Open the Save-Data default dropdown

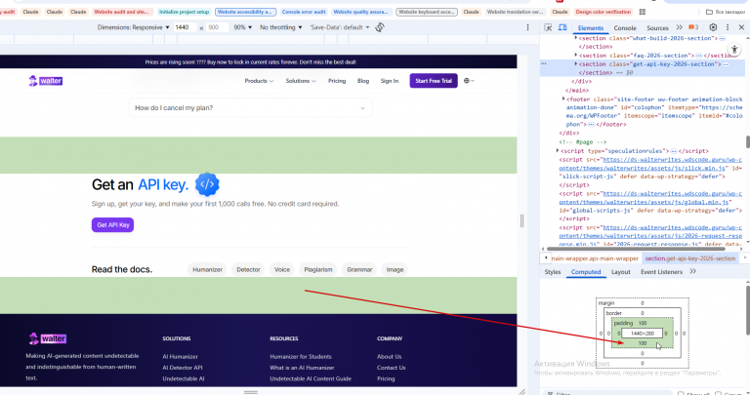tap(340, 27)
